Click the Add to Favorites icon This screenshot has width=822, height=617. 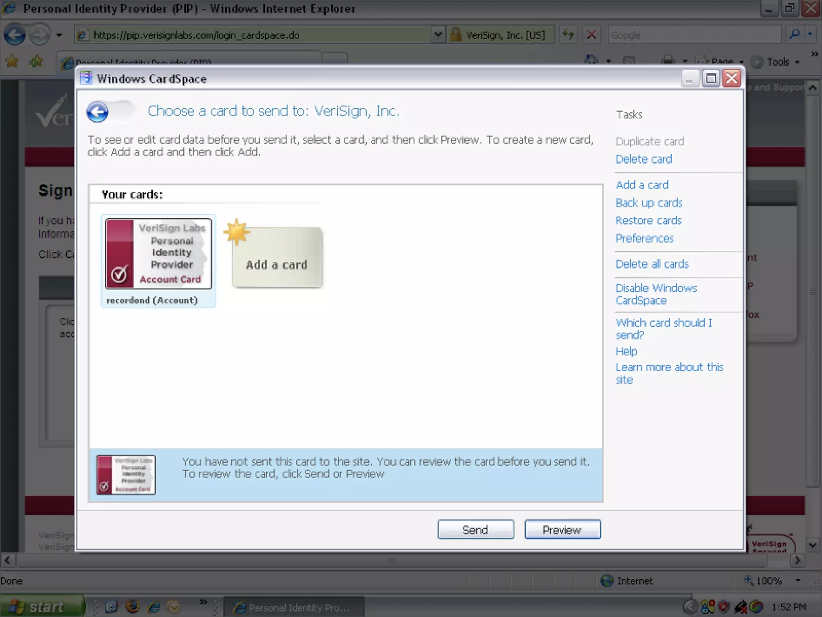click(36, 61)
